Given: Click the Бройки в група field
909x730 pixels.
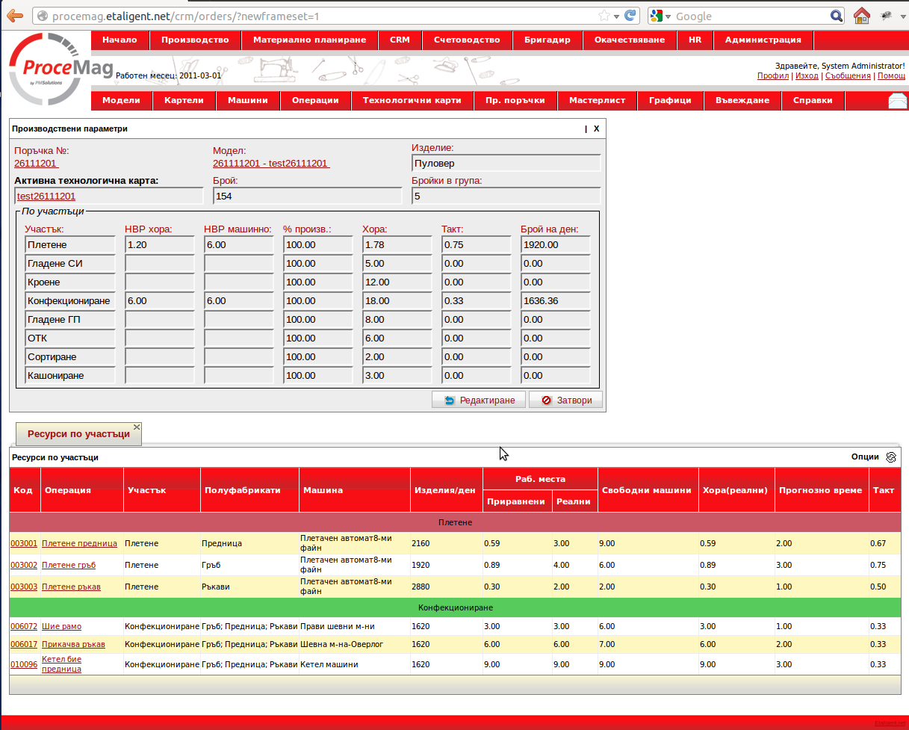Looking at the screenshot, I should coord(506,196).
